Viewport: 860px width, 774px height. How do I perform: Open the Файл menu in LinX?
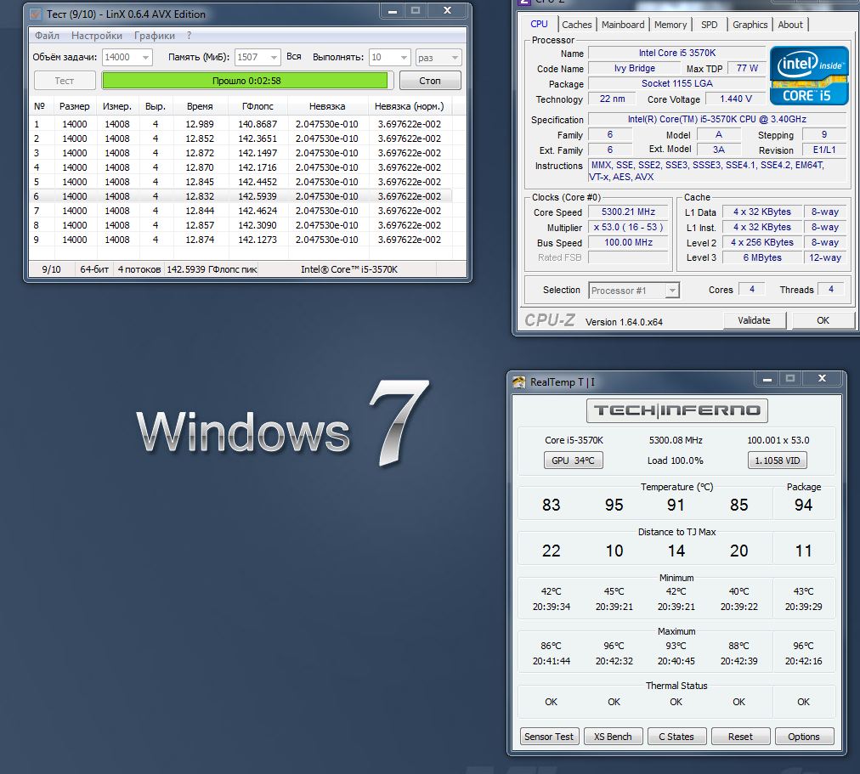[x=48, y=36]
